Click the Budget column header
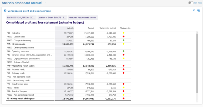Screen dimensions: 203x107 [91, 28]
